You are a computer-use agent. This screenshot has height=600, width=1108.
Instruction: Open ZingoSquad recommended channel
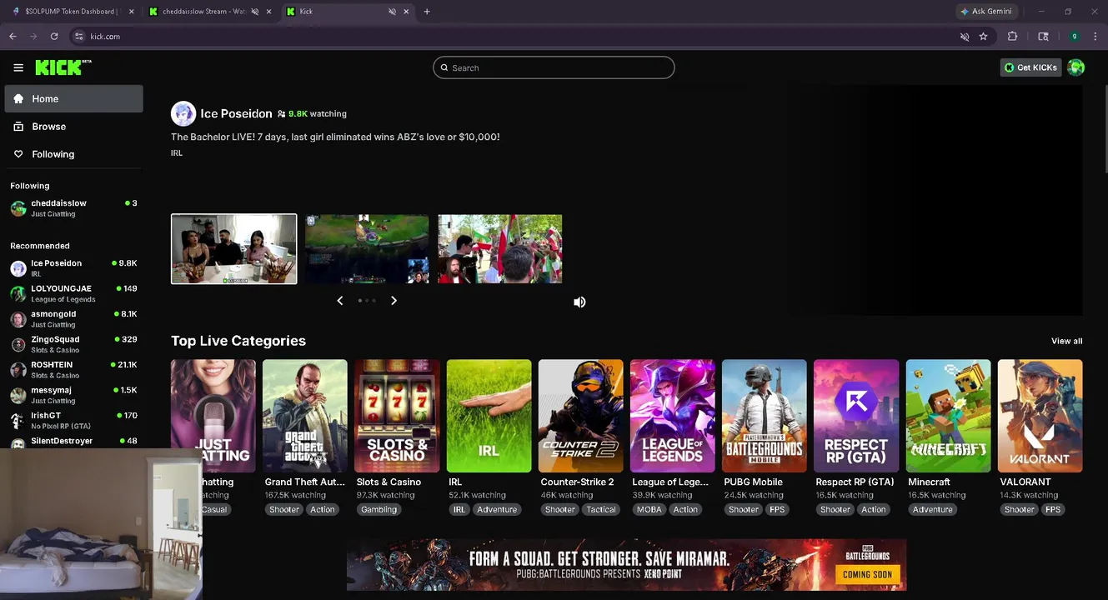click(73, 344)
